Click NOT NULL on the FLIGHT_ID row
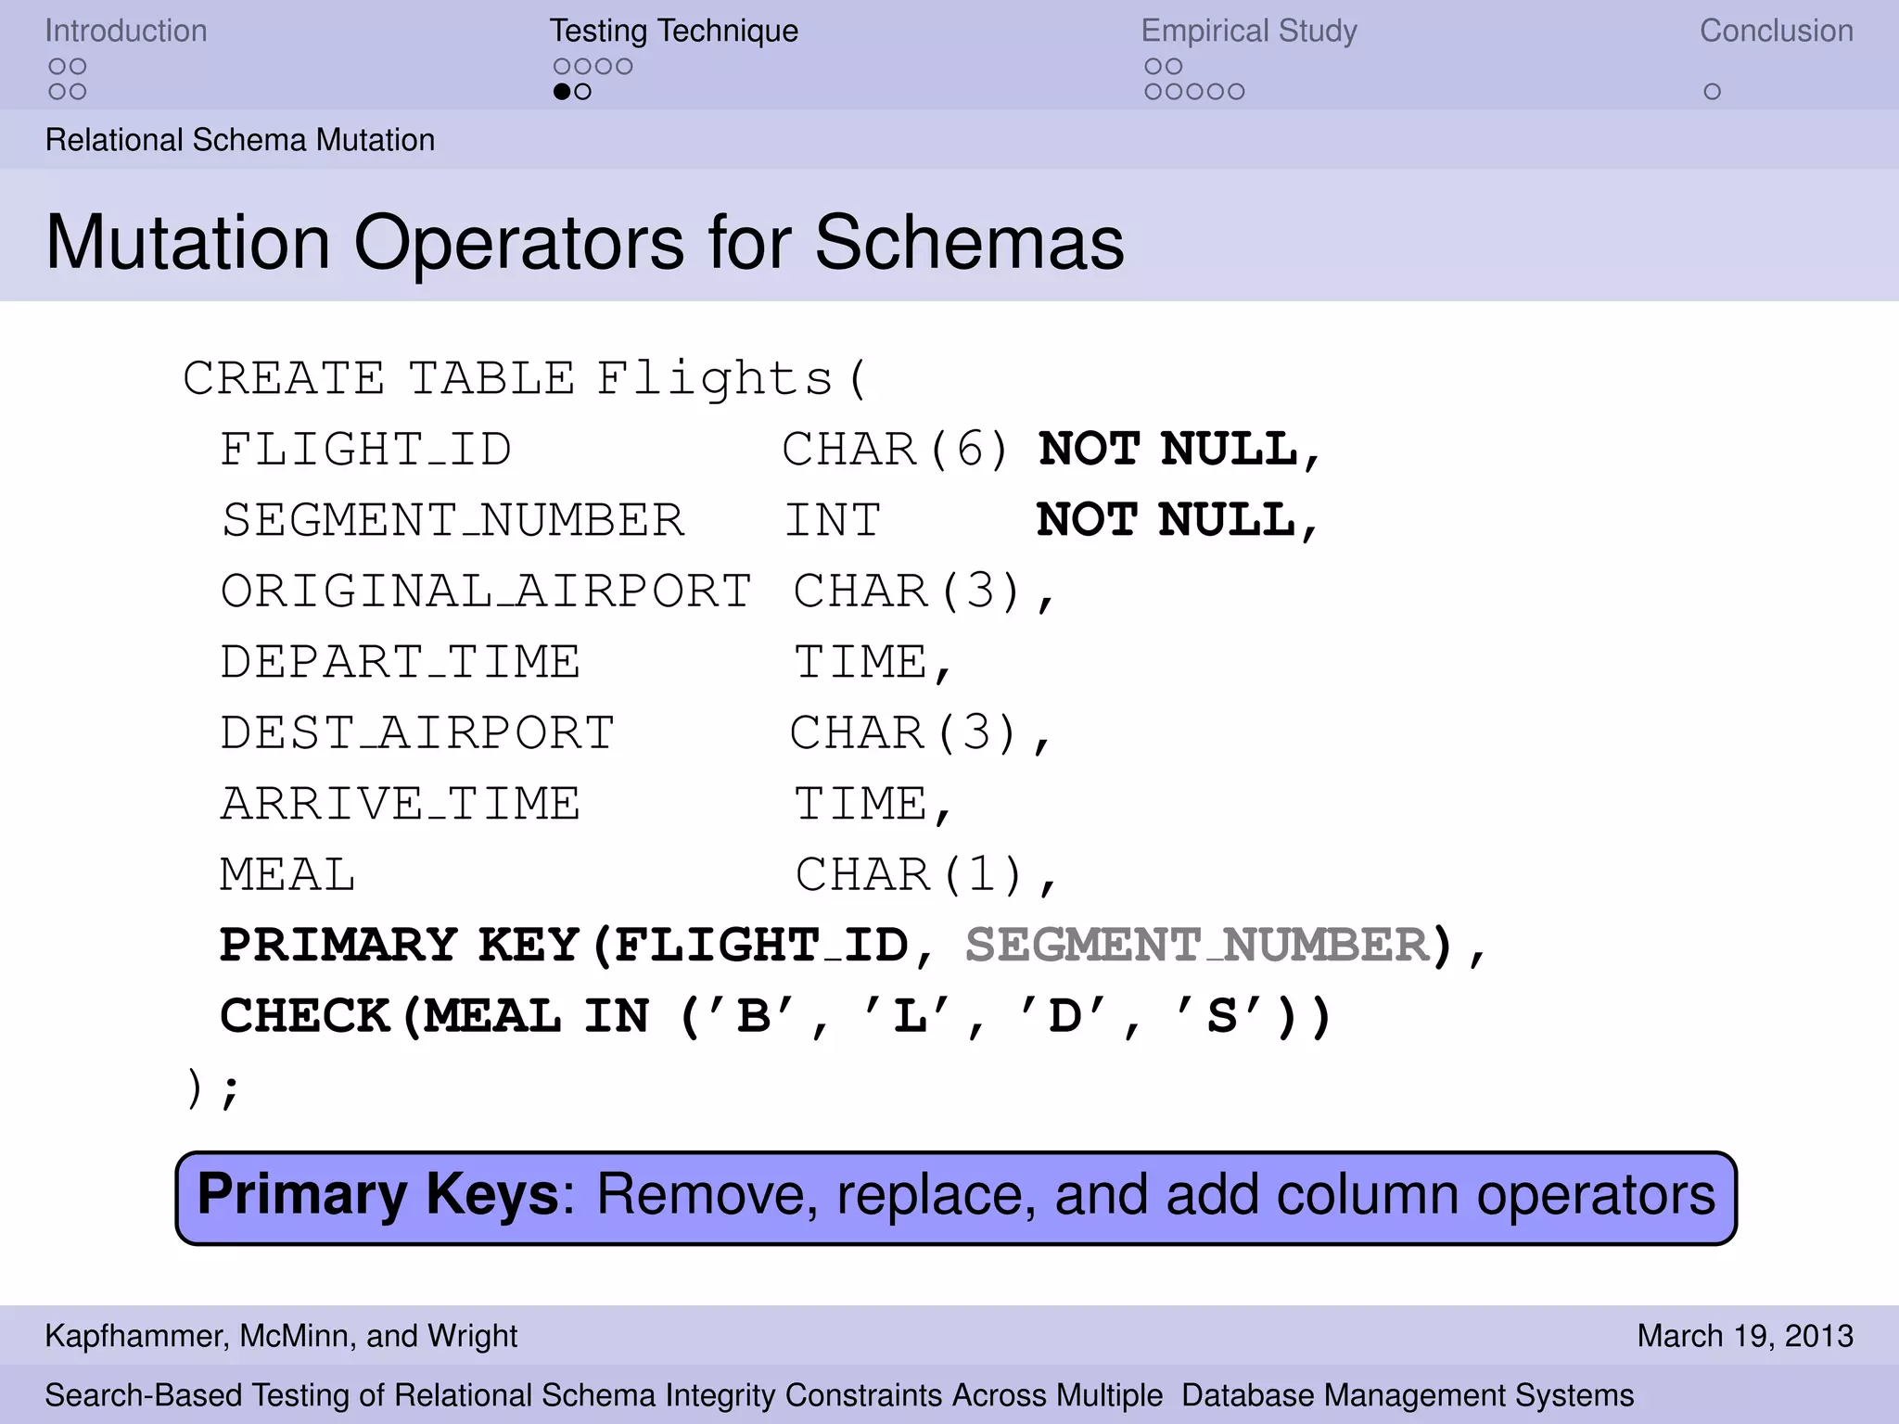The image size is (1899, 1424). [1179, 451]
